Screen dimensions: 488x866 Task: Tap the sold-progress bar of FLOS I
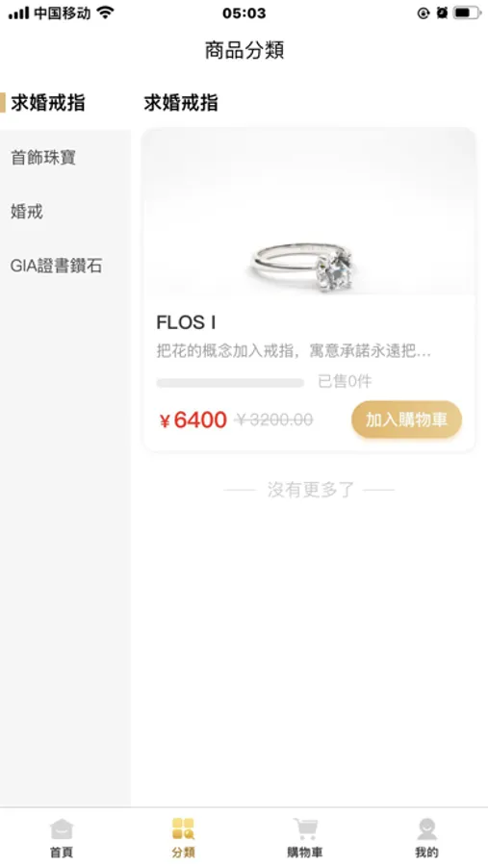(x=230, y=382)
